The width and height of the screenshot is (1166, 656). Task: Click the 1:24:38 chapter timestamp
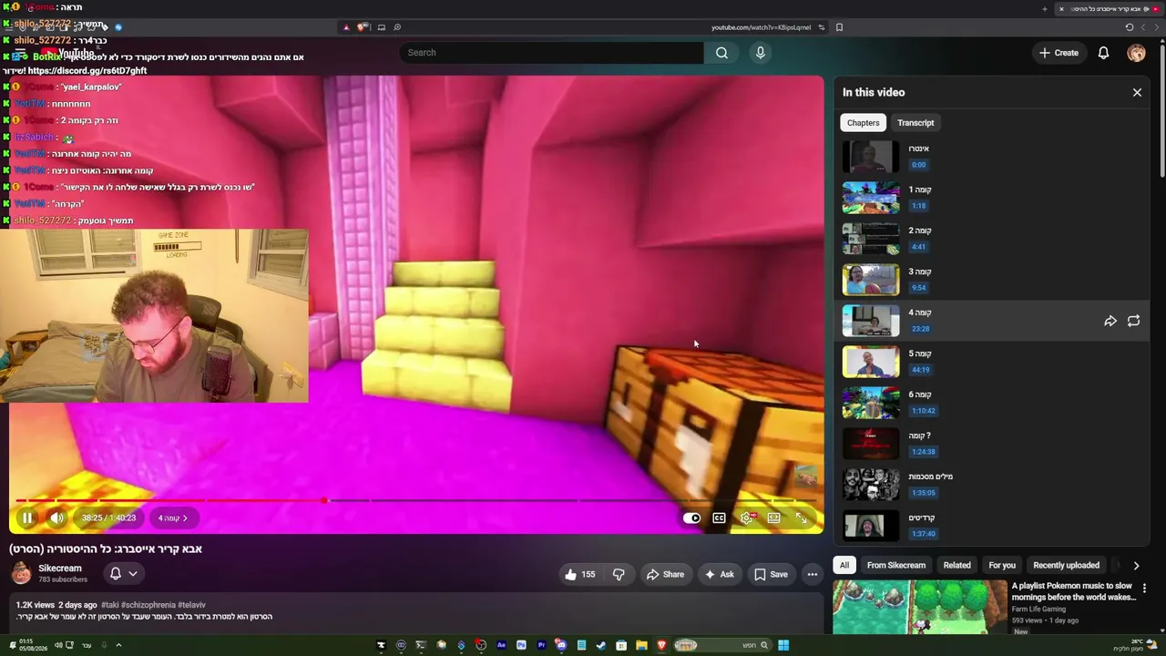(923, 452)
